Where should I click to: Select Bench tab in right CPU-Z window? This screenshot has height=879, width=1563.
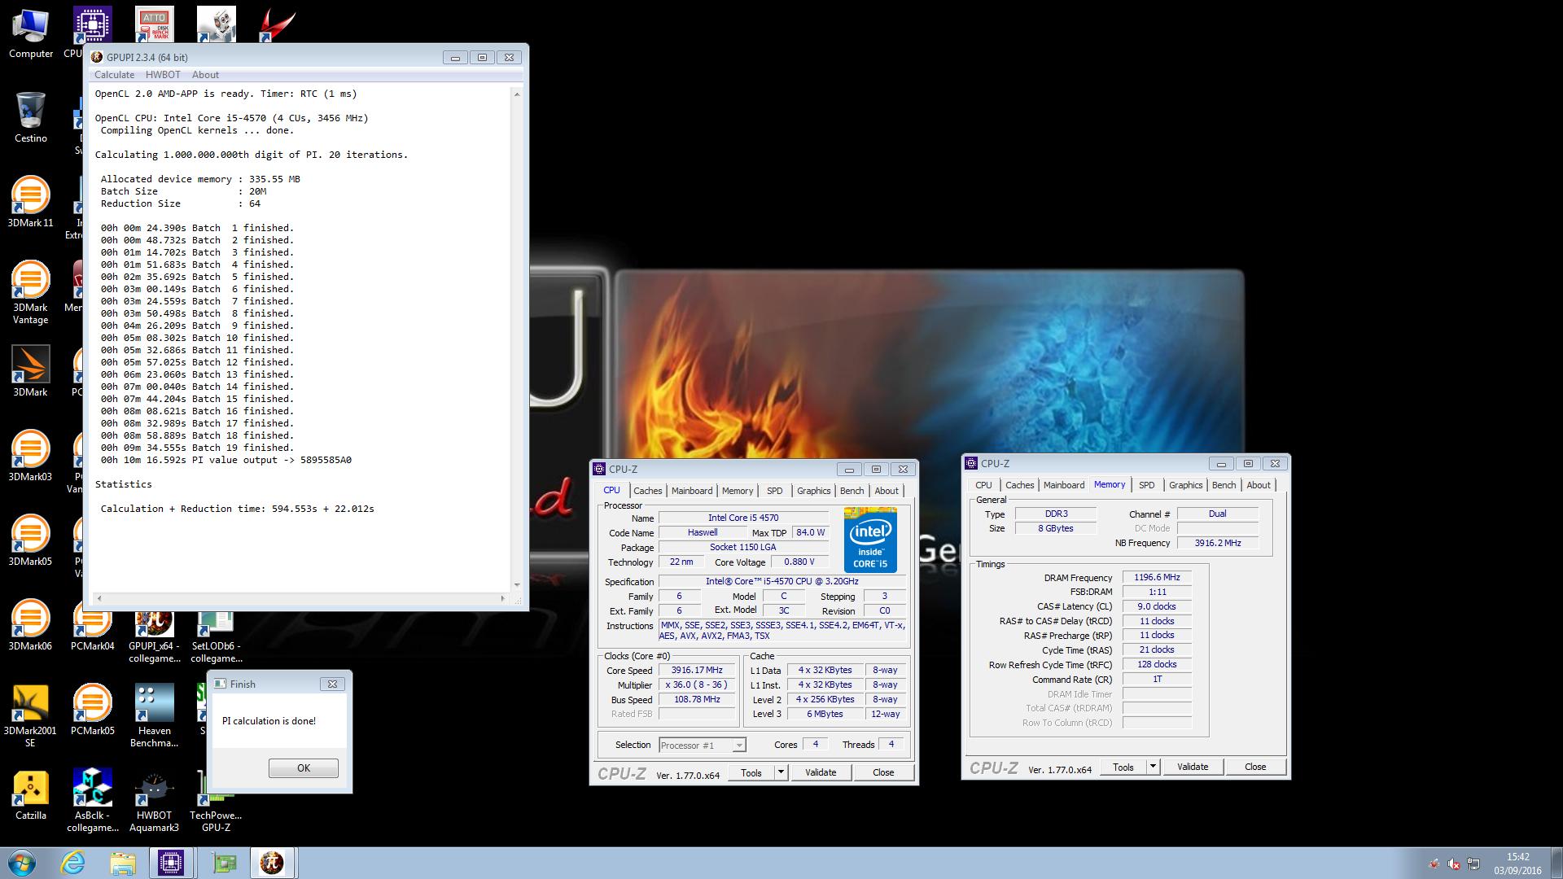click(x=1224, y=485)
